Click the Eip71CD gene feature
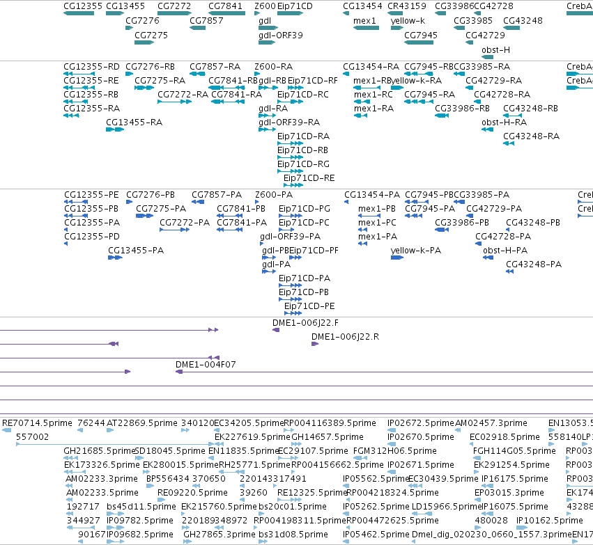The image size is (593, 545). coord(290,13)
